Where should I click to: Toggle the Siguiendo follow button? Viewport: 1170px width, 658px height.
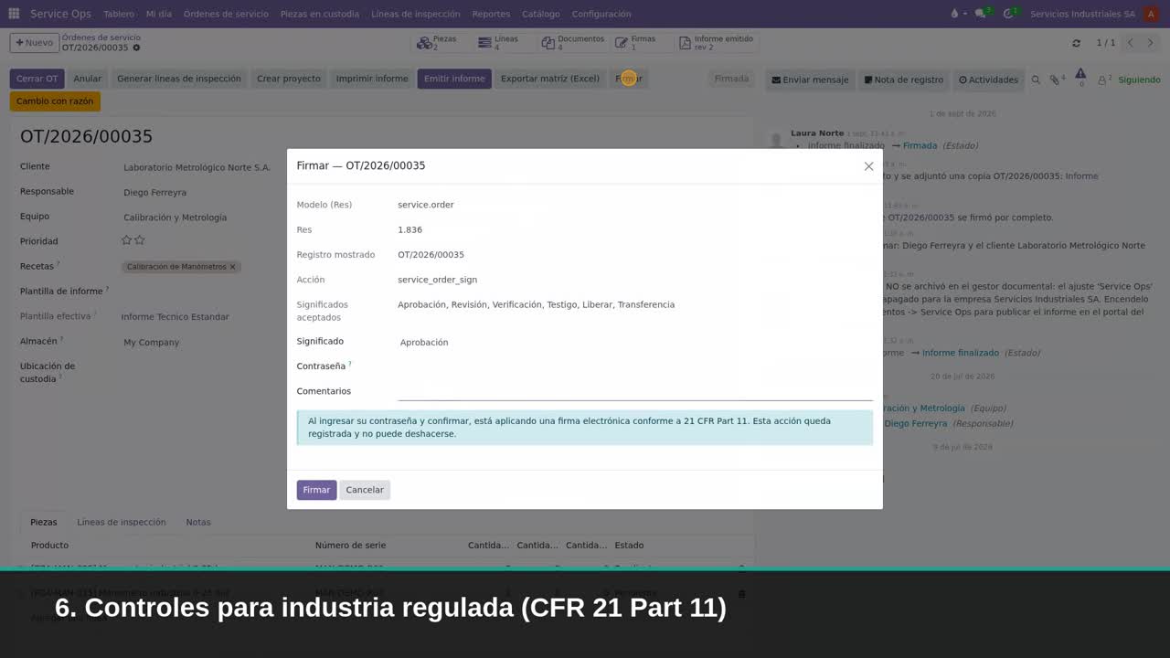[1139, 80]
